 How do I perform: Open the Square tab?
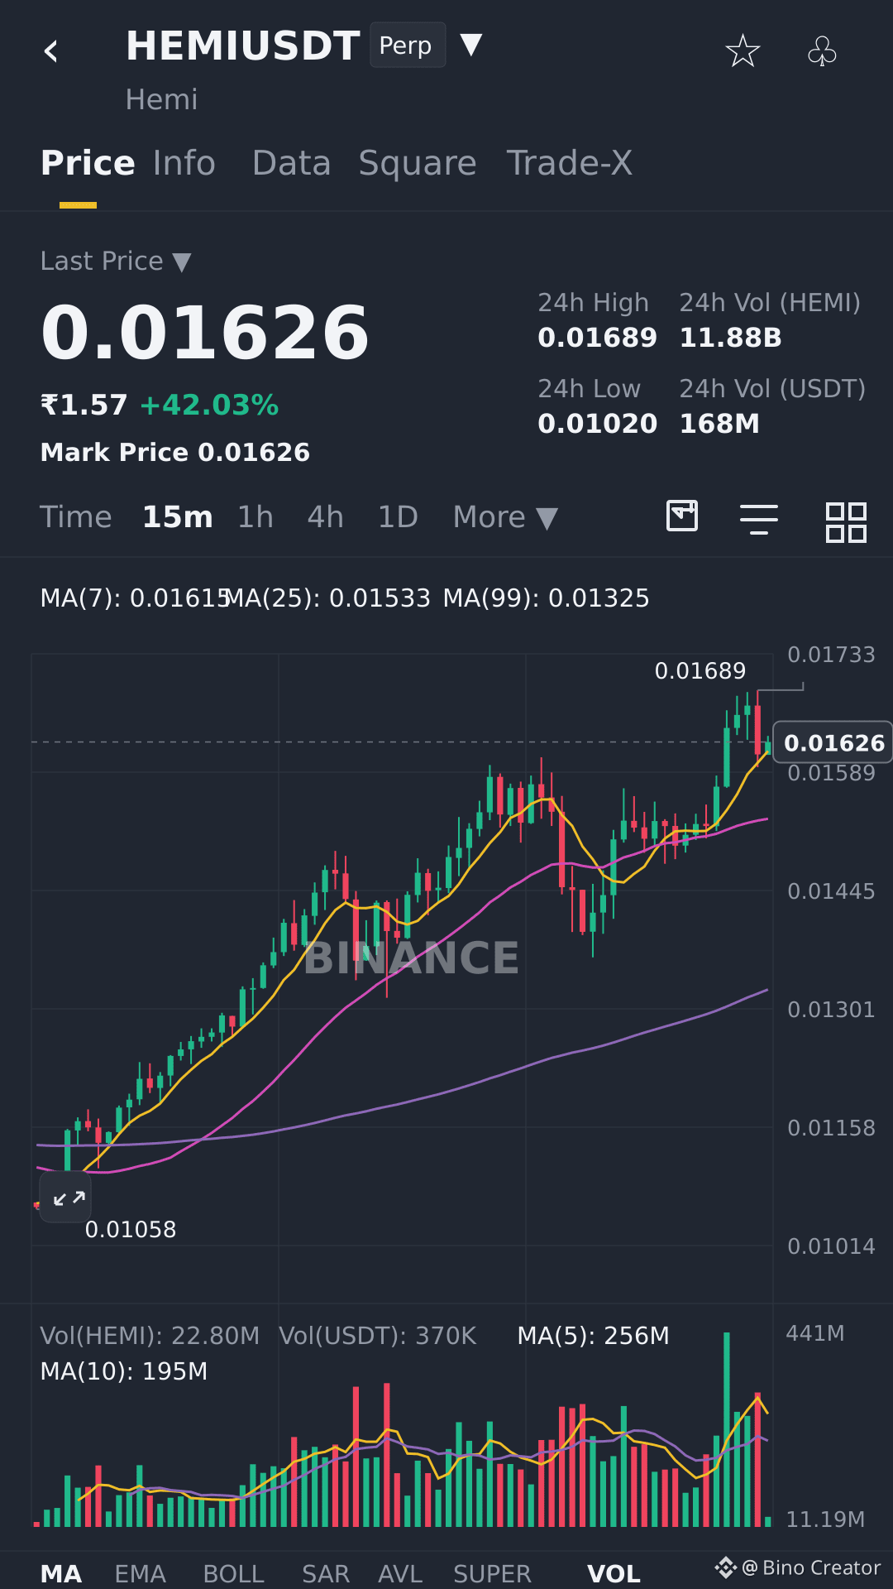tap(418, 164)
